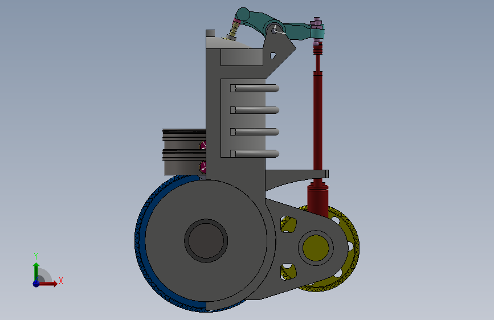Select the triangular hole in the rocker bracket
Image resolution: width=494 pixels, height=320 pixels.
273,55
